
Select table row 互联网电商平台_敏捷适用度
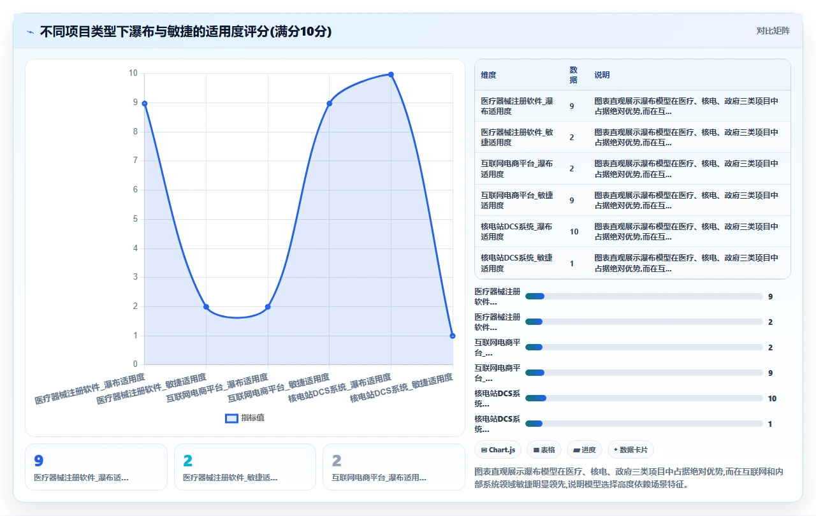point(632,200)
